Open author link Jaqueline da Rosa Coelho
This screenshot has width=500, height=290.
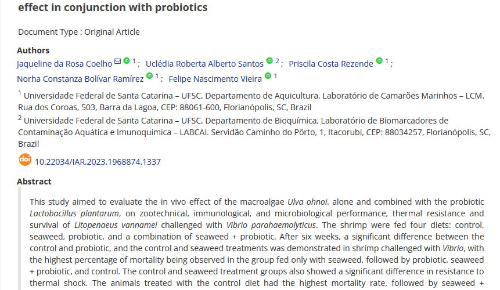tap(65, 64)
